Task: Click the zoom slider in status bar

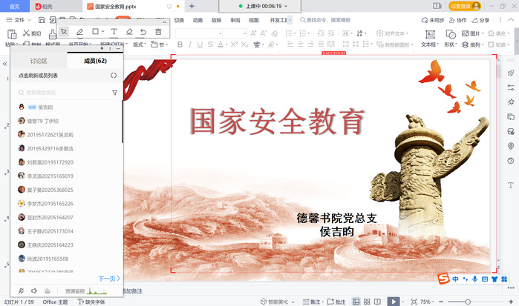Action: click(x=468, y=302)
